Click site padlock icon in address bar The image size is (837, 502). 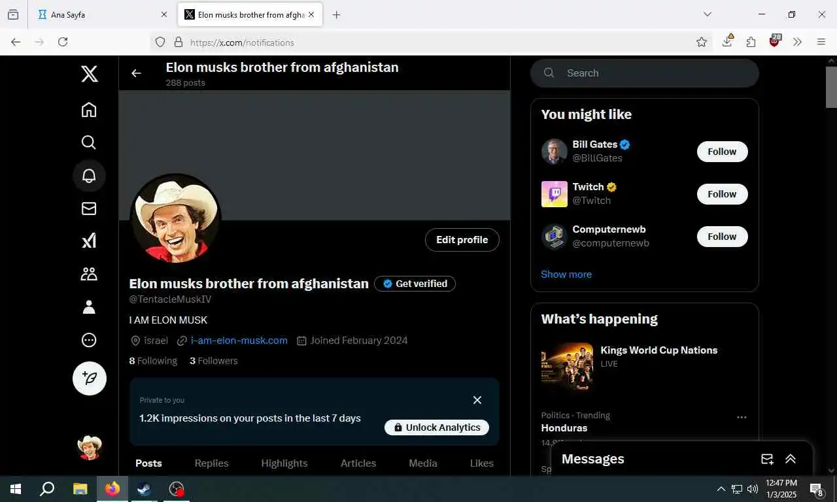pyautogui.click(x=178, y=42)
